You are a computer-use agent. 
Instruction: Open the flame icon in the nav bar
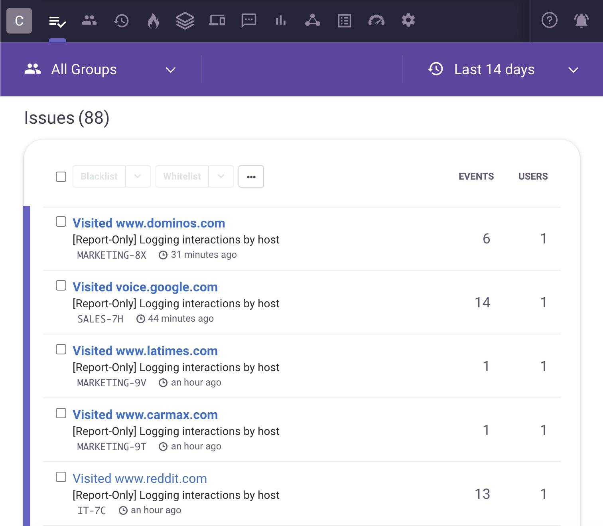click(153, 21)
